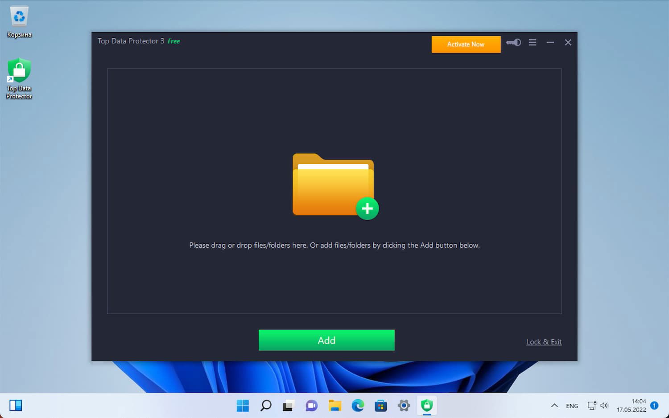
Task: Open Teams Chat from the taskbar
Action: click(312, 406)
